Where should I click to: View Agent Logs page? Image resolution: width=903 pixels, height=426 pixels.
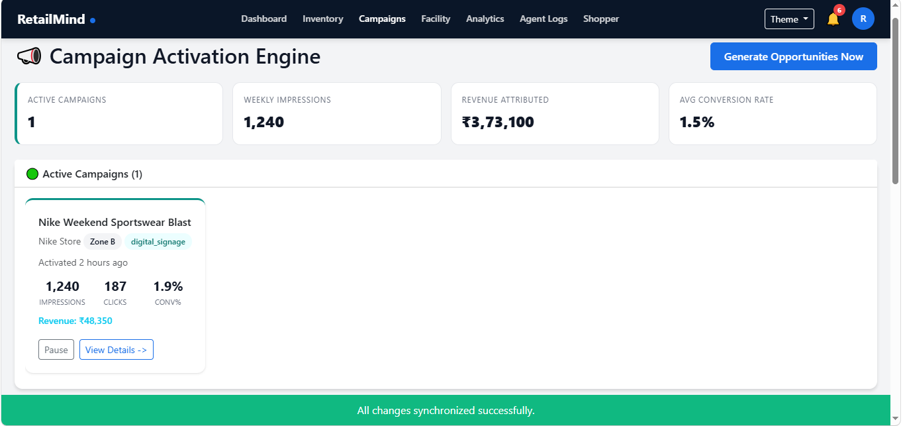(544, 19)
